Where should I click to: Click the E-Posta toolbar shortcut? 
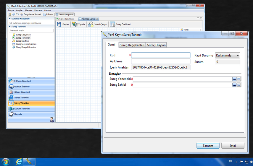[45, 14]
